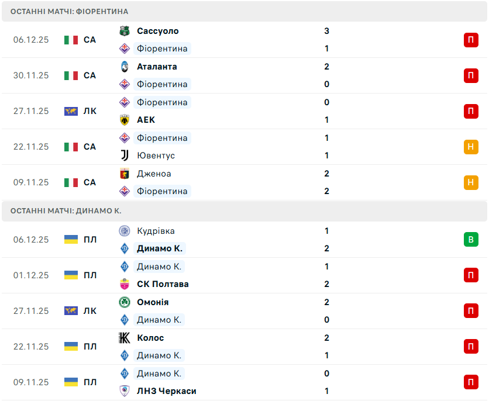Click the Atalanta club logo

(124, 67)
